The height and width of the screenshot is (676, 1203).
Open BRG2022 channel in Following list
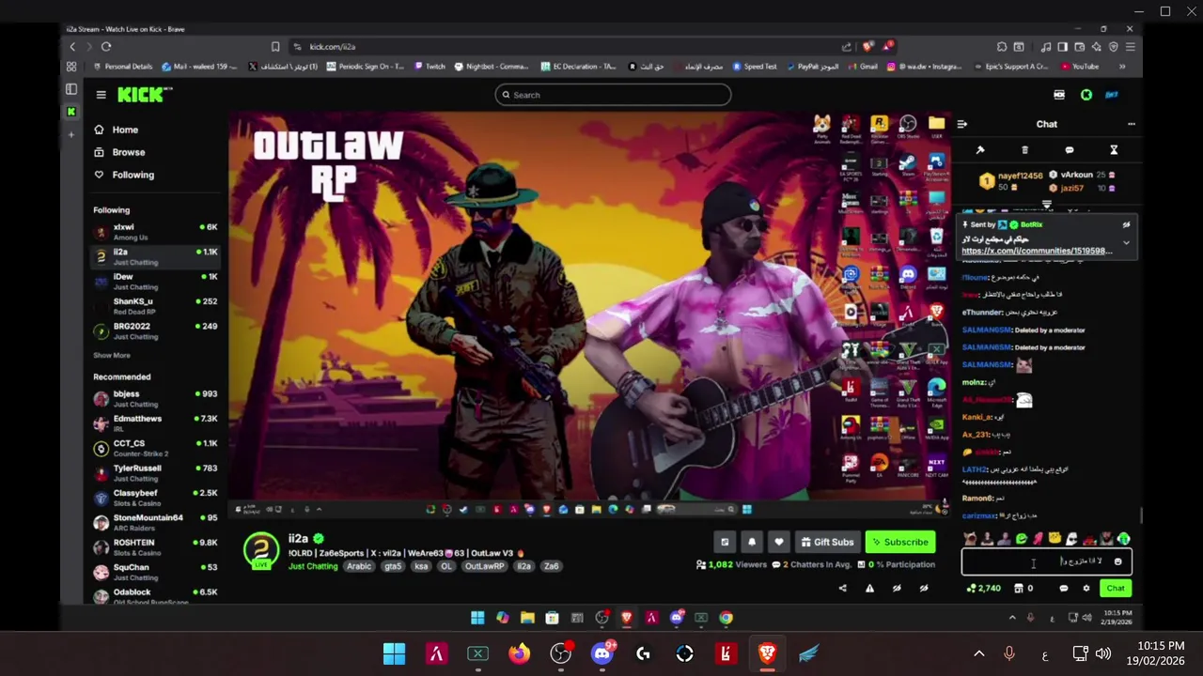[156, 330]
